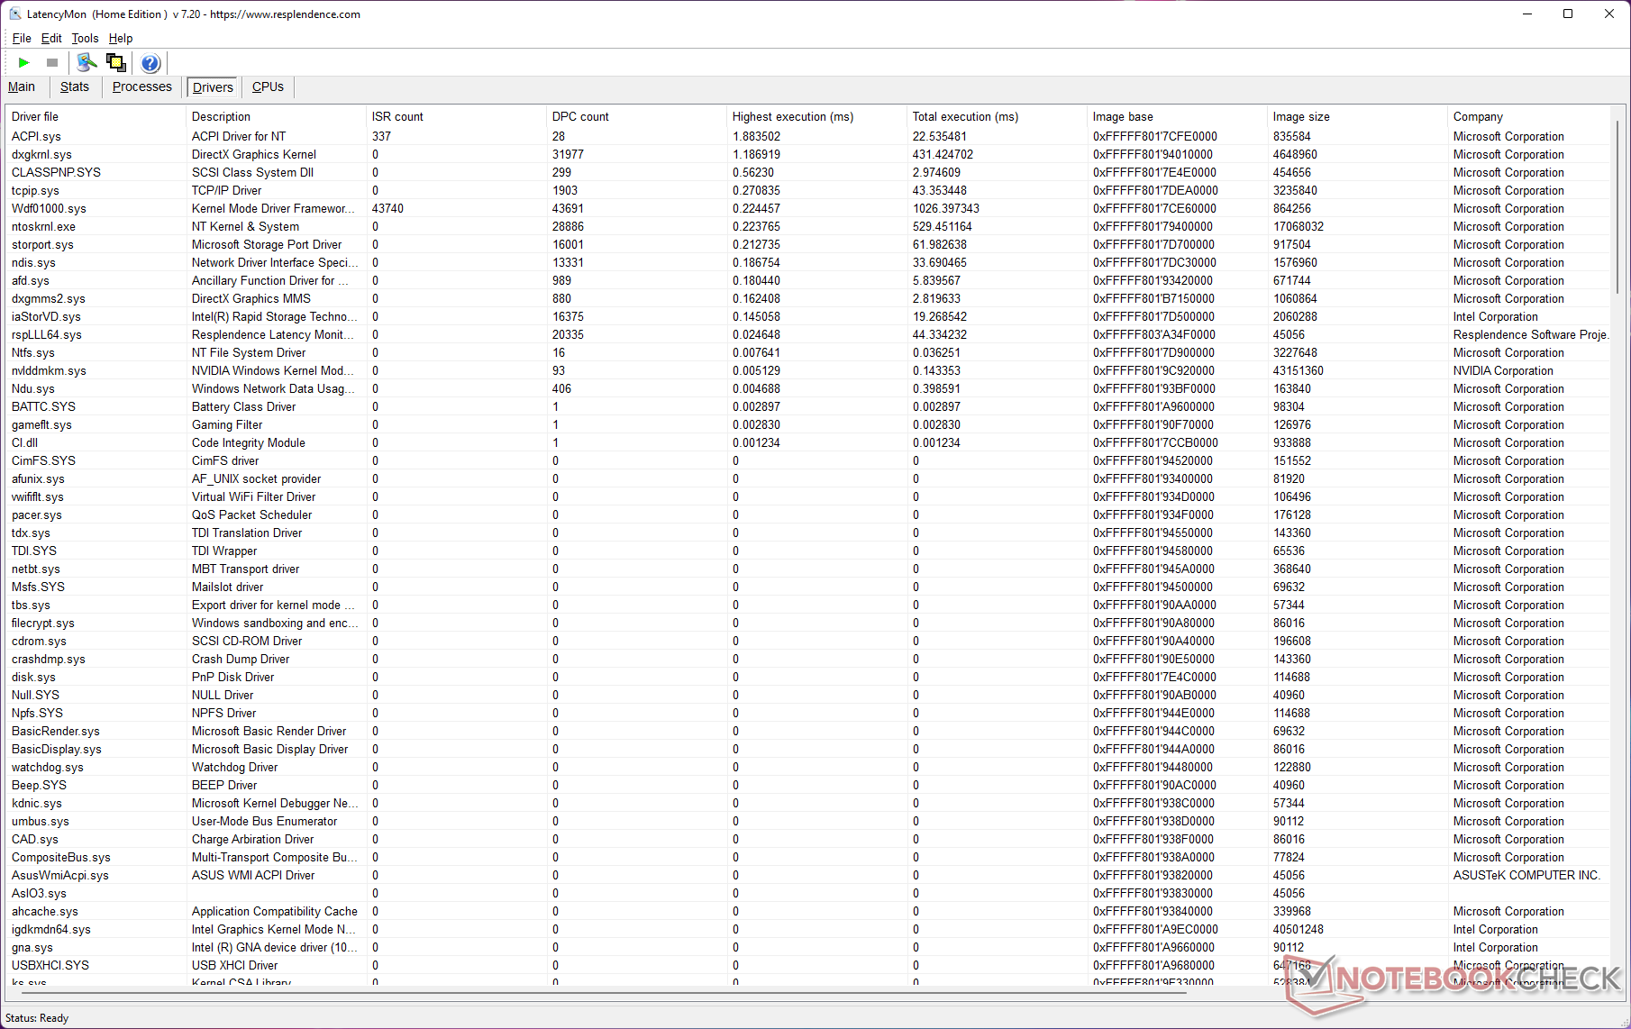Click the NVIDIA Corporation company cell

tap(1503, 370)
